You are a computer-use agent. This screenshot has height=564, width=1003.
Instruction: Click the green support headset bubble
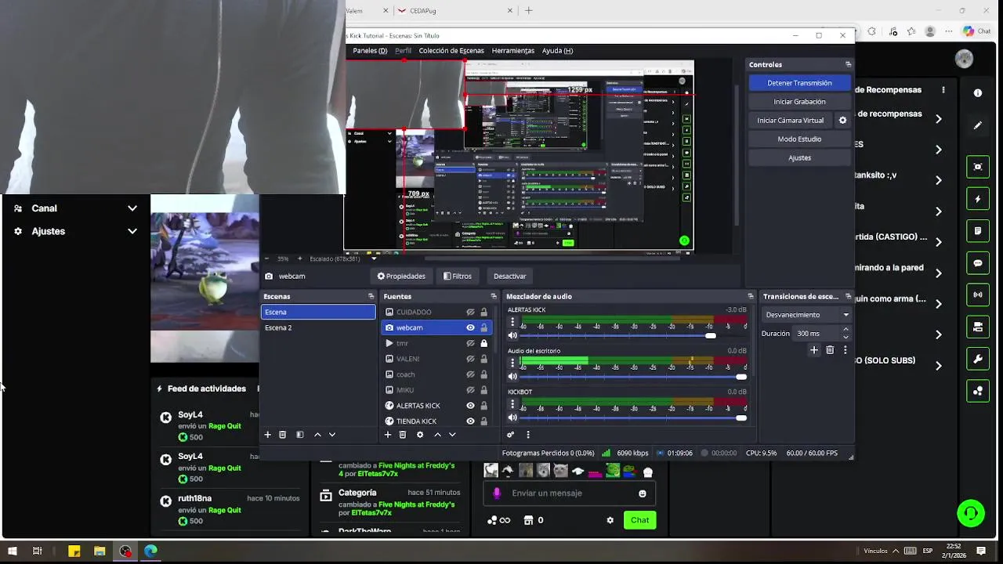pos(971,513)
